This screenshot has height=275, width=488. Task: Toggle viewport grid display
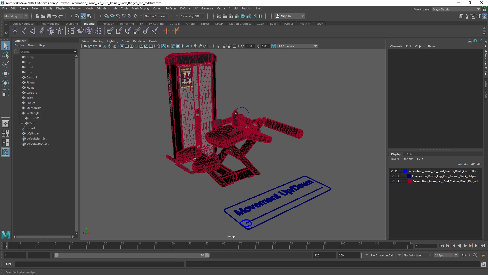click(122, 46)
